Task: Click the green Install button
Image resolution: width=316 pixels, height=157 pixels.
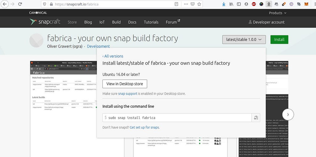Action: [x=279, y=39]
